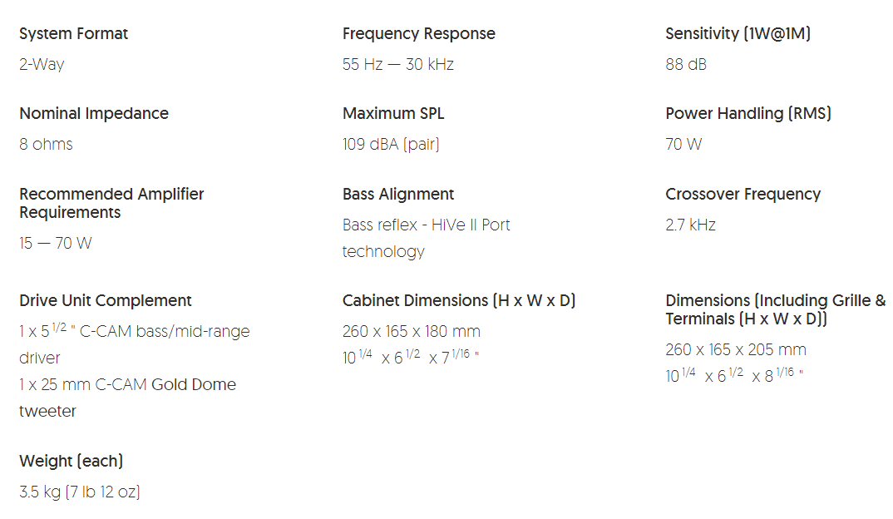This screenshot has height=519, width=893.
Task: Select the 2.7 kHz value
Action: point(690,225)
